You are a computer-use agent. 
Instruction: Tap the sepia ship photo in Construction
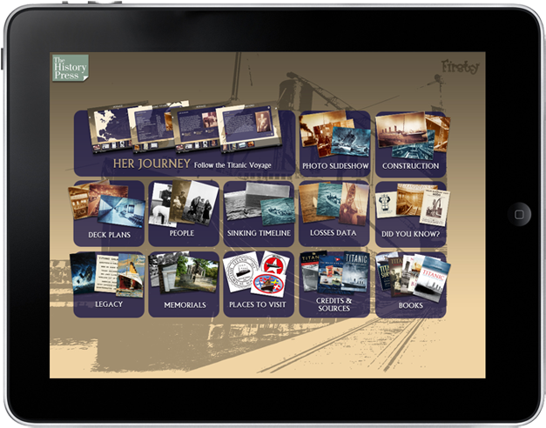(x=401, y=130)
